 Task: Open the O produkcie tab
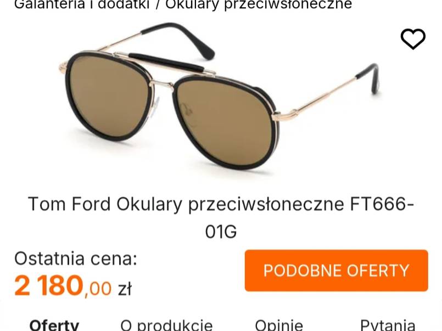(166, 326)
